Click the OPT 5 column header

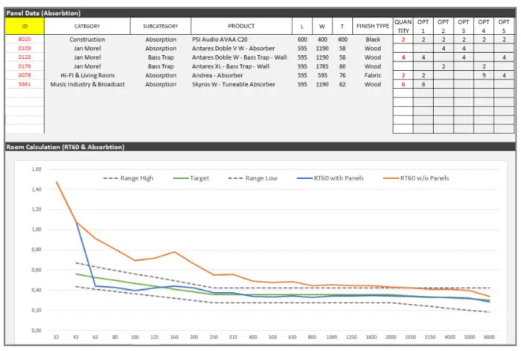tap(504, 26)
